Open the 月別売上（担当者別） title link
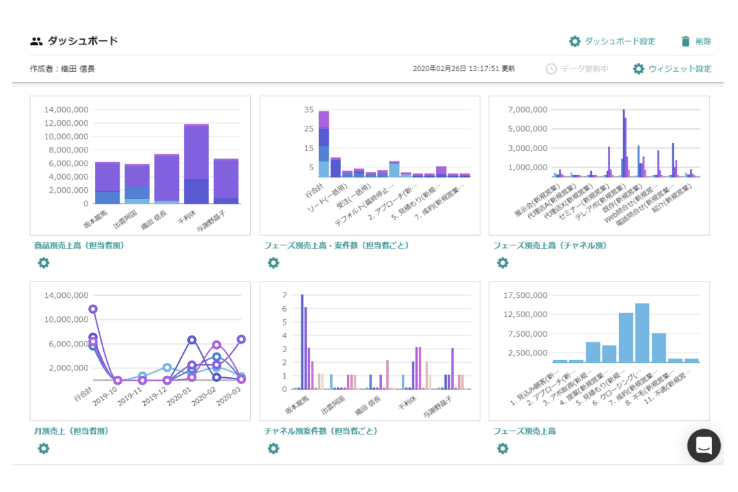This screenshot has width=738, height=492. pyautogui.click(x=71, y=430)
